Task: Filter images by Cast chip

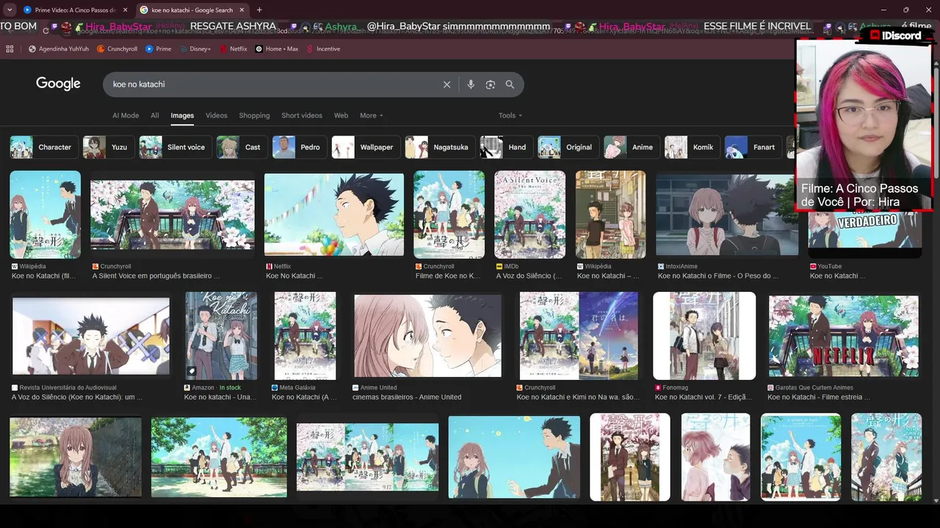Action: coord(241,147)
